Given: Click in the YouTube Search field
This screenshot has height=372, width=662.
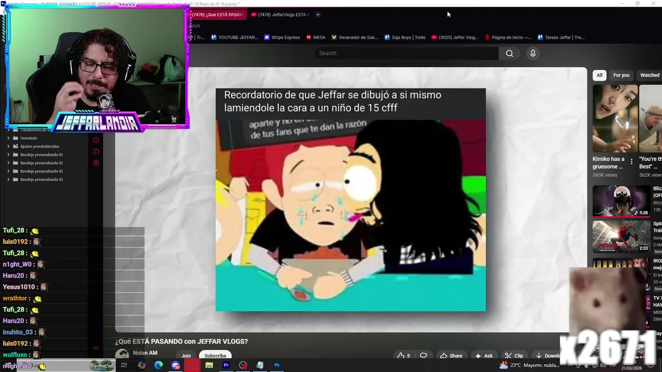Looking at the screenshot, I should [406, 53].
